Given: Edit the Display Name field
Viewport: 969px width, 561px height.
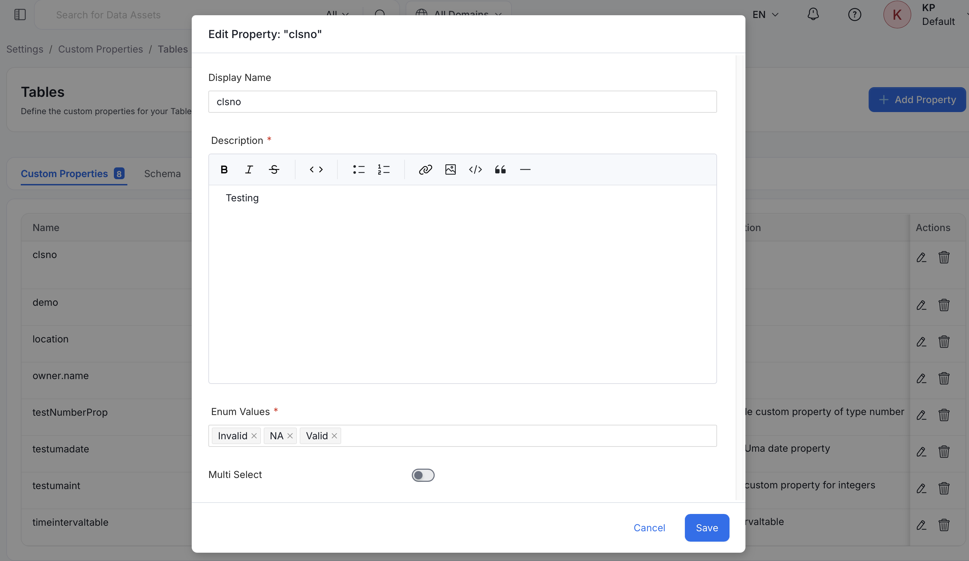Looking at the screenshot, I should pyautogui.click(x=462, y=102).
